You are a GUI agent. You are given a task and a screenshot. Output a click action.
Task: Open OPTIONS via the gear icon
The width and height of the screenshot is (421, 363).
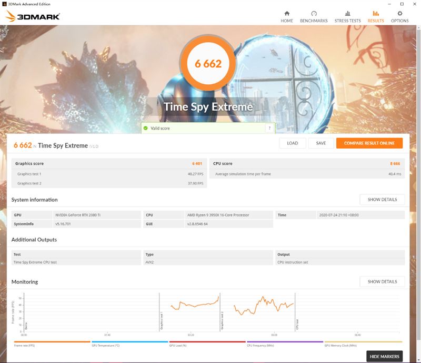400,14
